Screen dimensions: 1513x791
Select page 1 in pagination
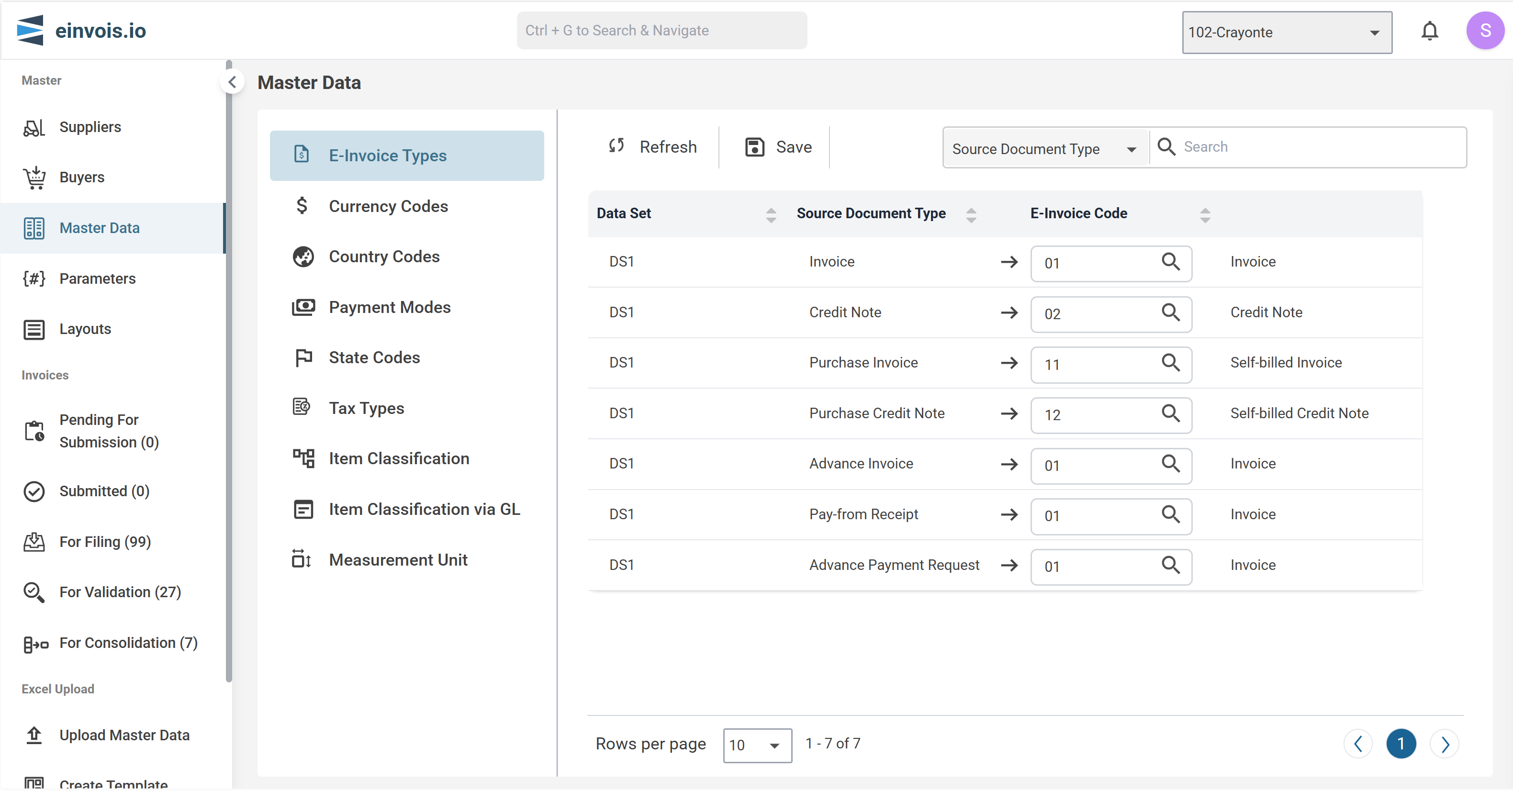[1401, 744]
